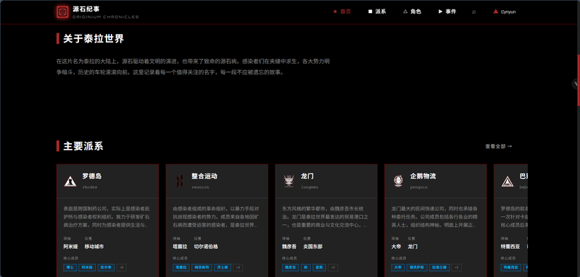
Task: Go to the 首页 nav item
Action: pos(342,12)
